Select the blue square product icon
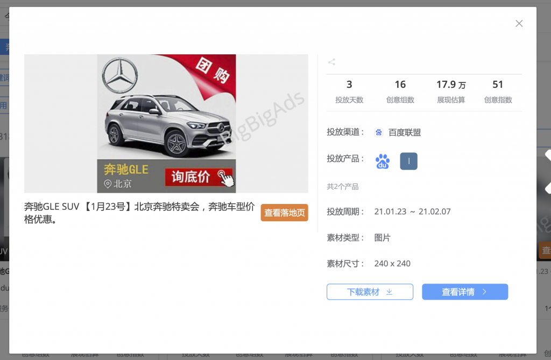551x360 pixels. click(408, 161)
